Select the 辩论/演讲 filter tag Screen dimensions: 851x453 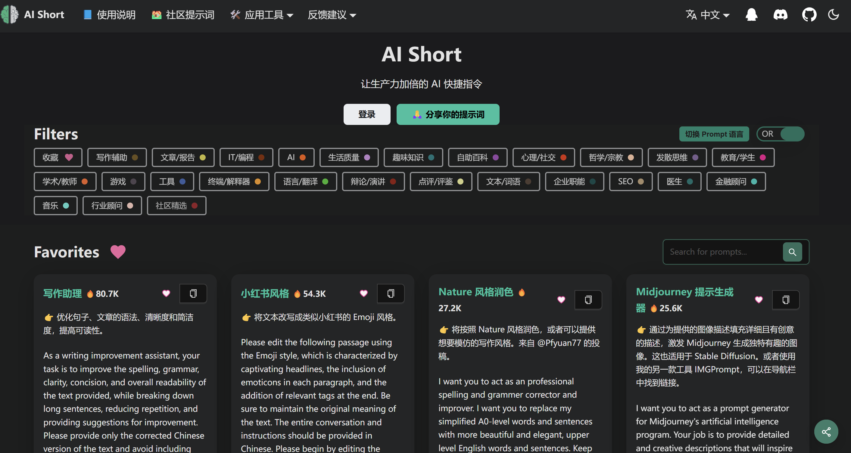click(373, 182)
